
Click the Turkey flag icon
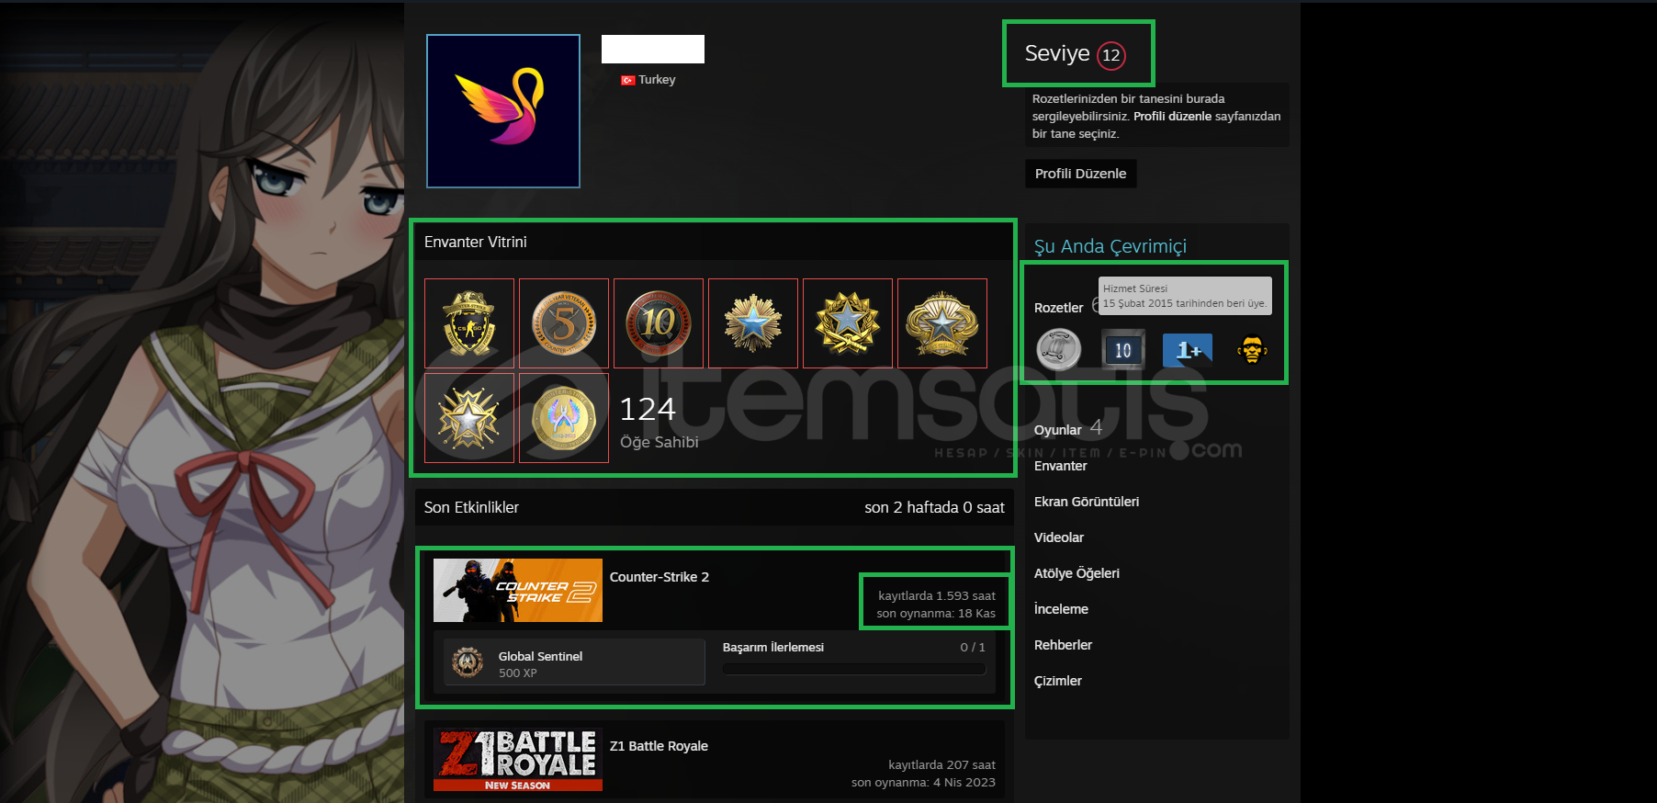click(628, 80)
